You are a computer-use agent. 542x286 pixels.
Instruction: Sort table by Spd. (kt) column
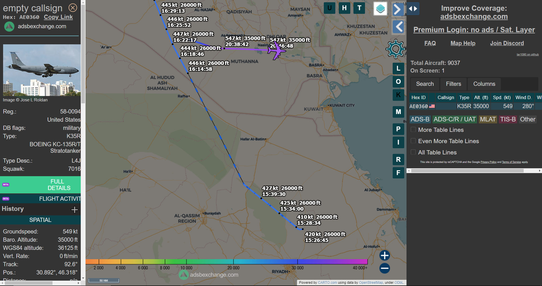[502, 97]
